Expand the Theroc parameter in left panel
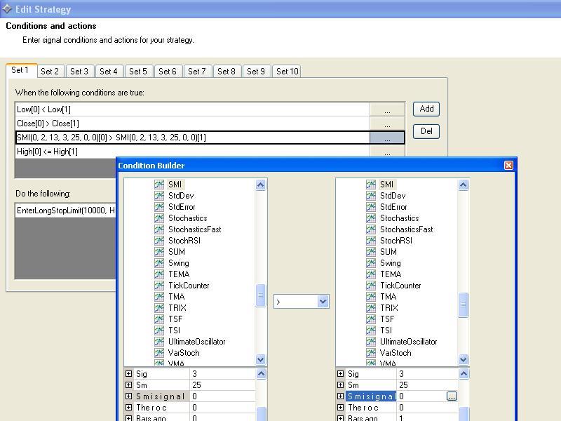The image size is (561, 421). tap(128, 408)
